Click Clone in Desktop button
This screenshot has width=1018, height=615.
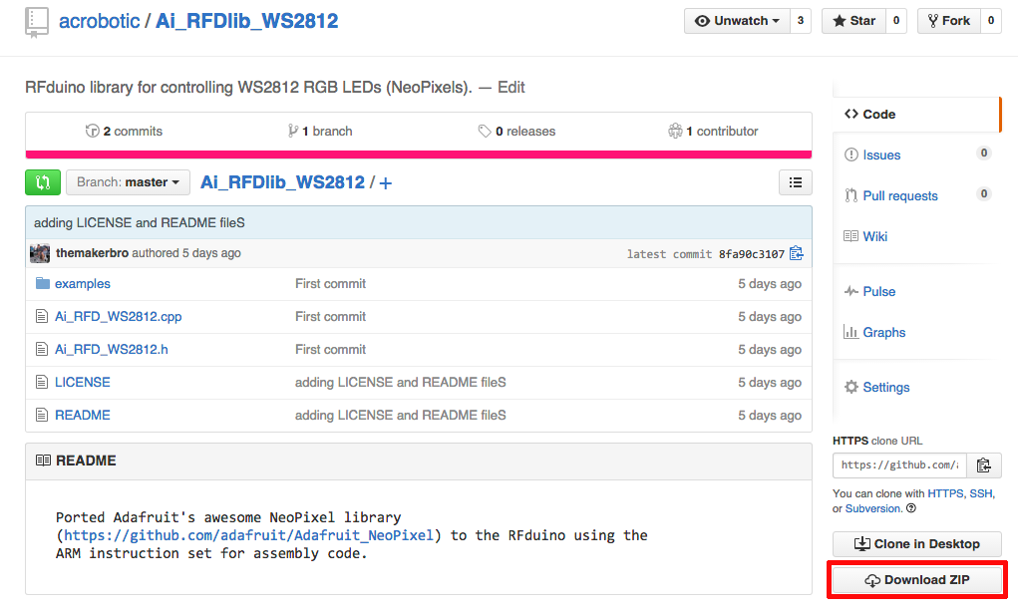pyautogui.click(x=916, y=543)
